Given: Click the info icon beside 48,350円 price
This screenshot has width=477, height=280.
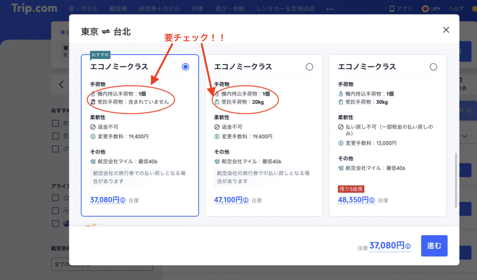Looking at the screenshot, I should (x=371, y=200).
